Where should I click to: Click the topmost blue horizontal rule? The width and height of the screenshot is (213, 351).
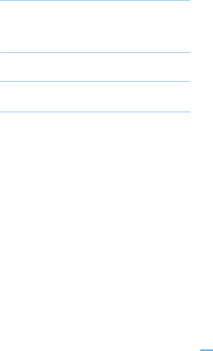point(95,0)
